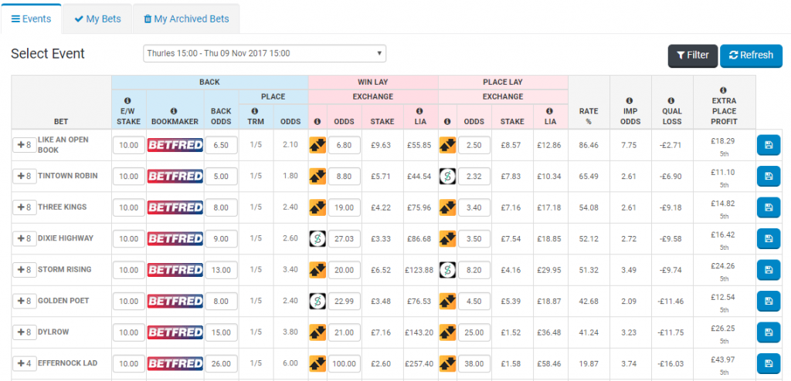
Task: Show info for IMP ODDS column
Action: click(630, 101)
